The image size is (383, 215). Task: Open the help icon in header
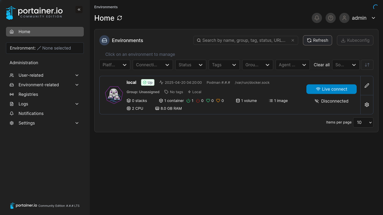(x=330, y=18)
